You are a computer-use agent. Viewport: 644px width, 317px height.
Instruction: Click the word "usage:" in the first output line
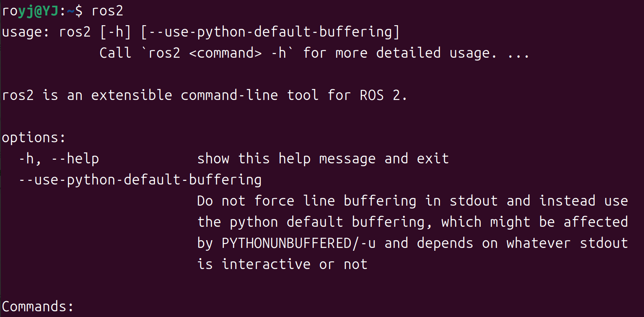tap(26, 32)
